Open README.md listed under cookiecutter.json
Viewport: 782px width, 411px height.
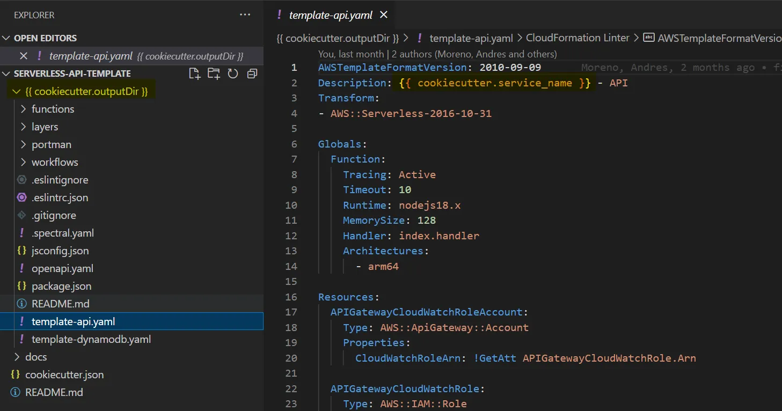click(x=131, y=392)
